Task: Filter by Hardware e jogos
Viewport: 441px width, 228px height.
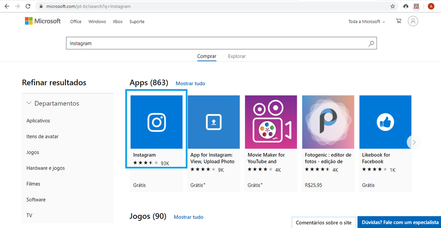Action: point(46,168)
